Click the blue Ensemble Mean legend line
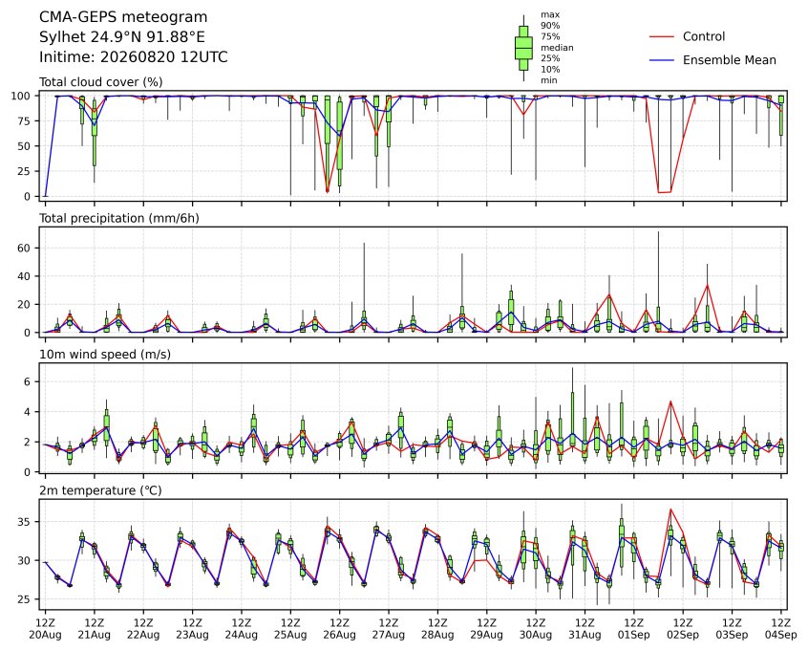808x651 pixels. 662,60
